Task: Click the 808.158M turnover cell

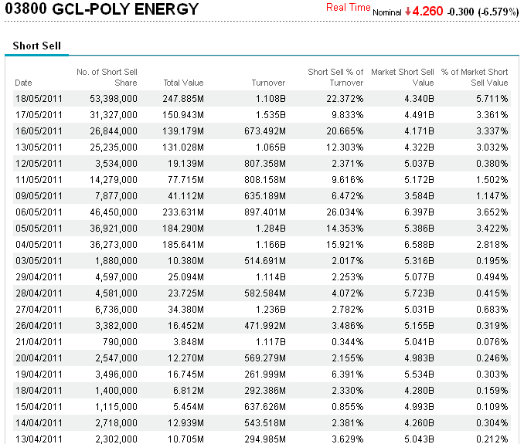Action: [265, 180]
